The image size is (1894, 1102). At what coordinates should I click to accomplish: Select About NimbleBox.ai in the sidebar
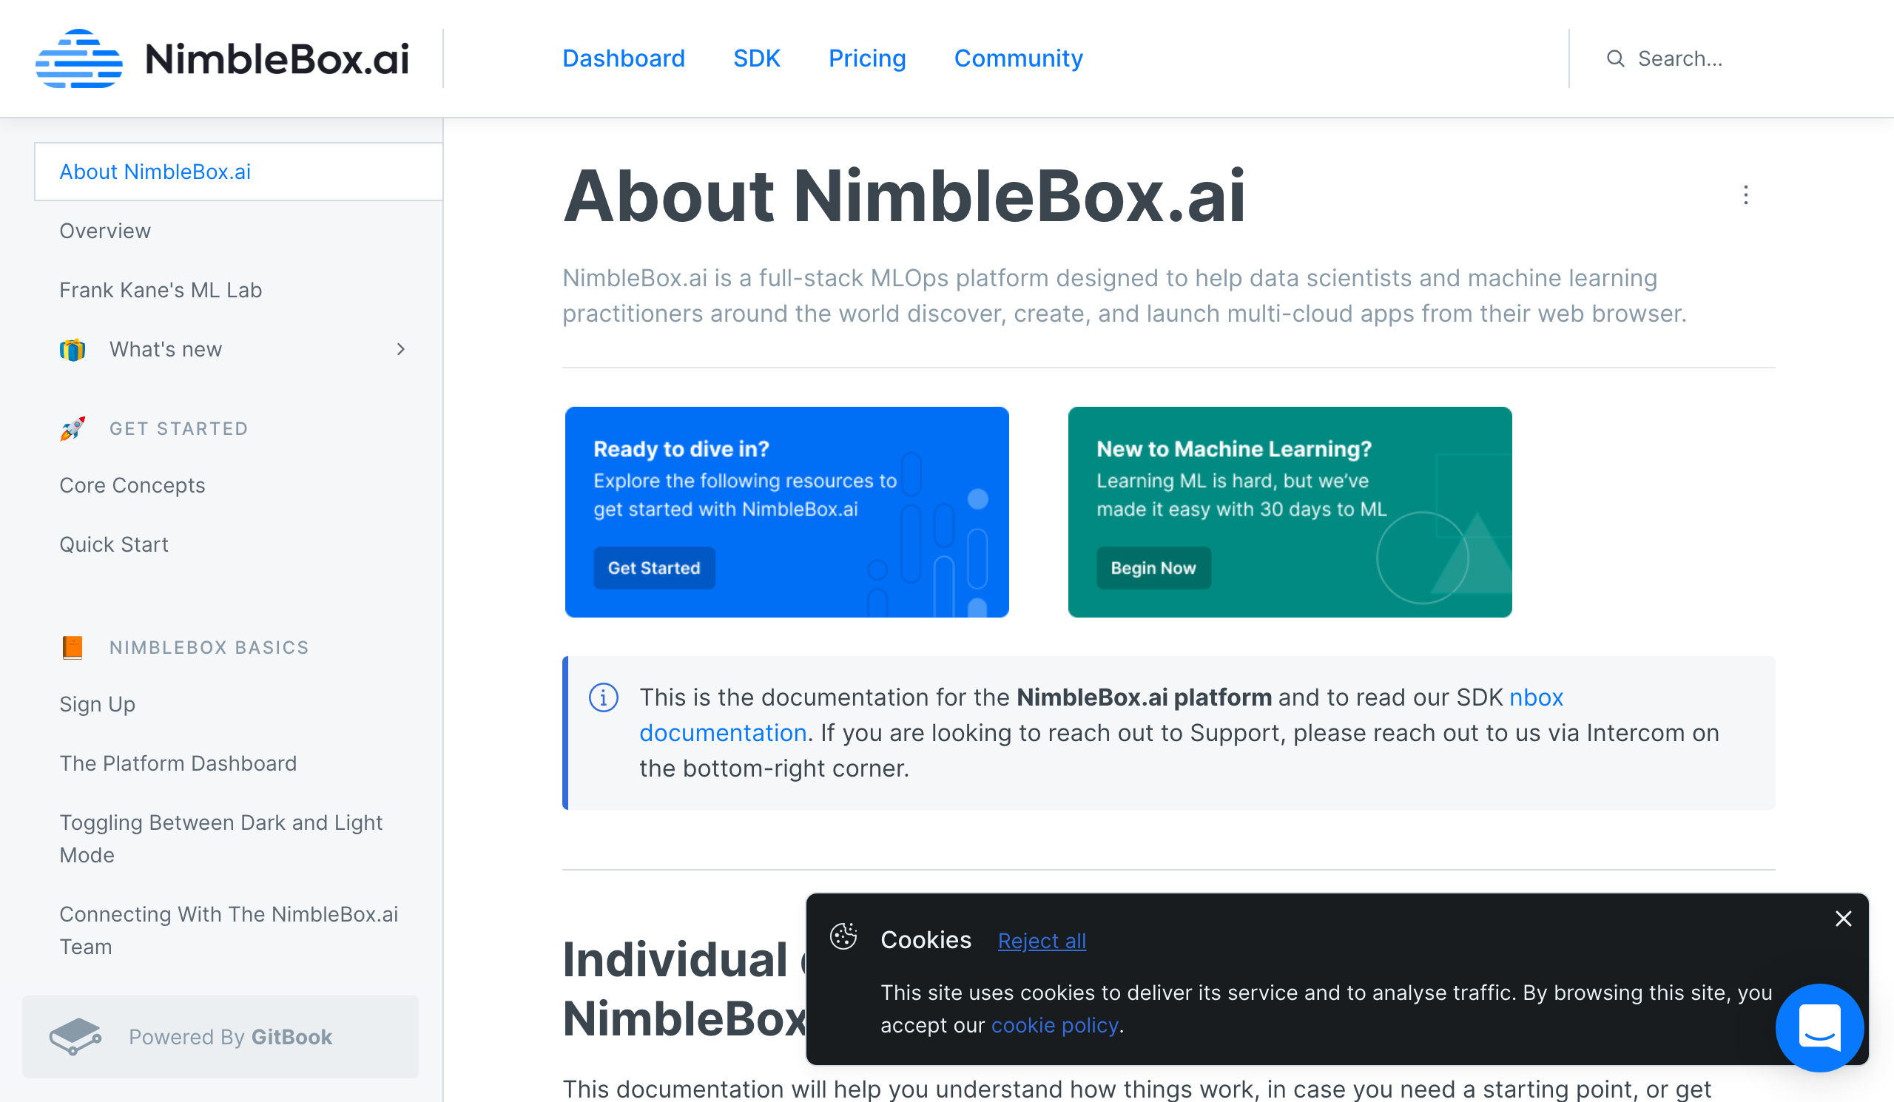click(238, 172)
